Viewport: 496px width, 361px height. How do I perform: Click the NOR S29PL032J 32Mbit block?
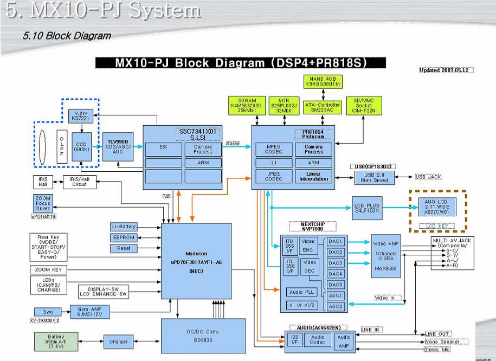(x=285, y=105)
